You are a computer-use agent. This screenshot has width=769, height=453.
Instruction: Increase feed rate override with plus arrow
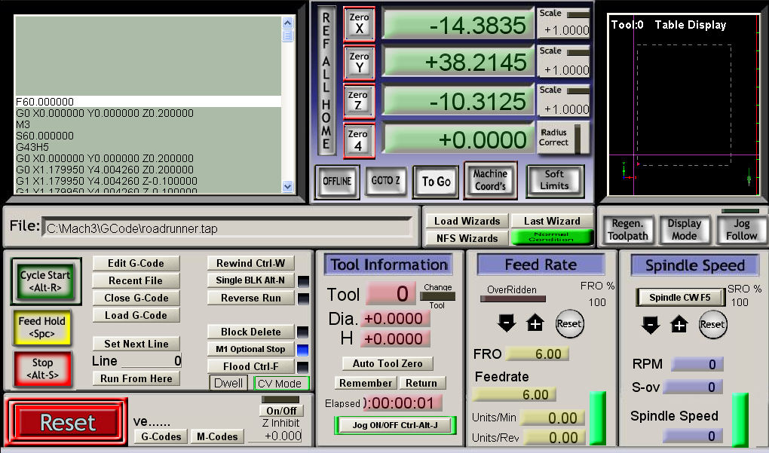(x=535, y=324)
